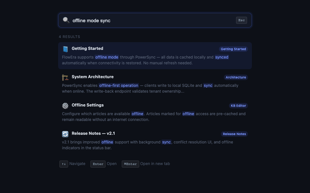Open Release Notes — v2.1 result
The height and width of the screenshot is (193, 310).
click(x=93, y=133)
